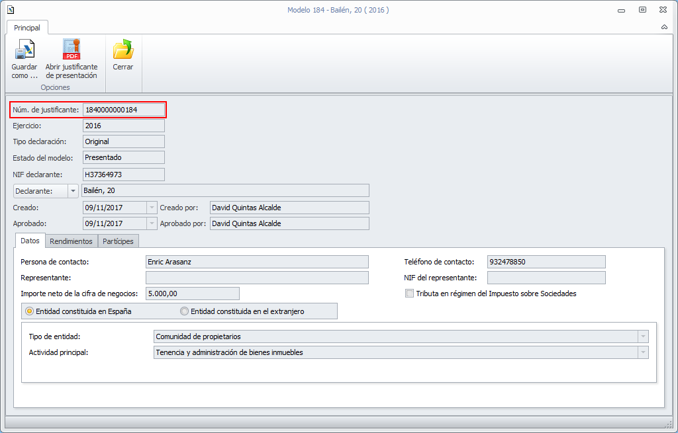Maximize the Modelo 184 window
This screenshot has width=678, height=433.
tap(642, 9)
